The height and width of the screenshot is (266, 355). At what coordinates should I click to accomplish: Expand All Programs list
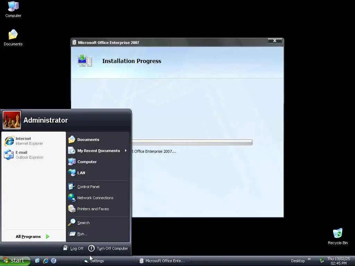(x=33, y=237)
